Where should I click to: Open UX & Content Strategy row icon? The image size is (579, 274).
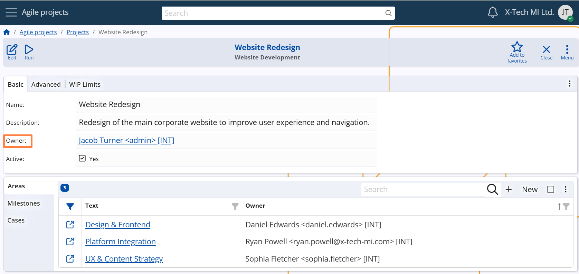(70, 259)
